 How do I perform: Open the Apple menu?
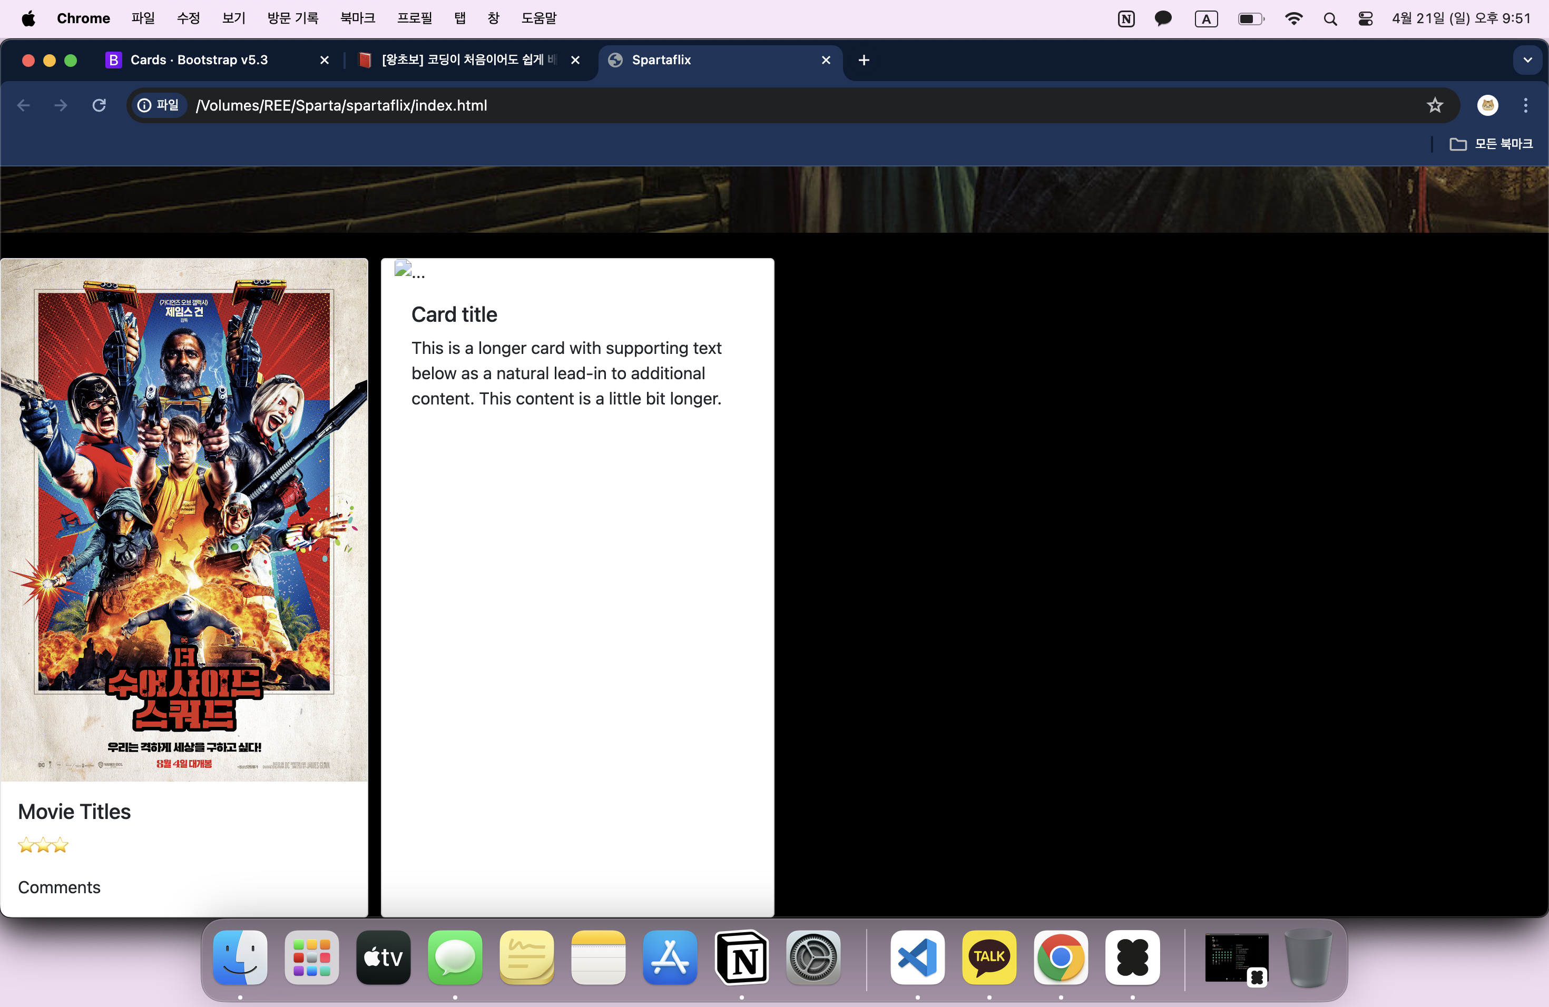coord(28,18)
